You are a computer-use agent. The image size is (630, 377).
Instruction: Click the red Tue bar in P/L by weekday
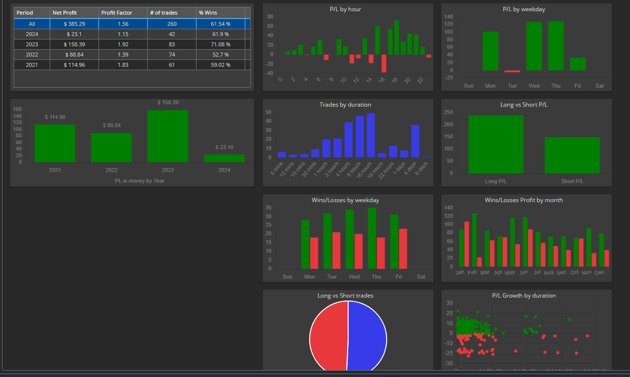(512, 71)
